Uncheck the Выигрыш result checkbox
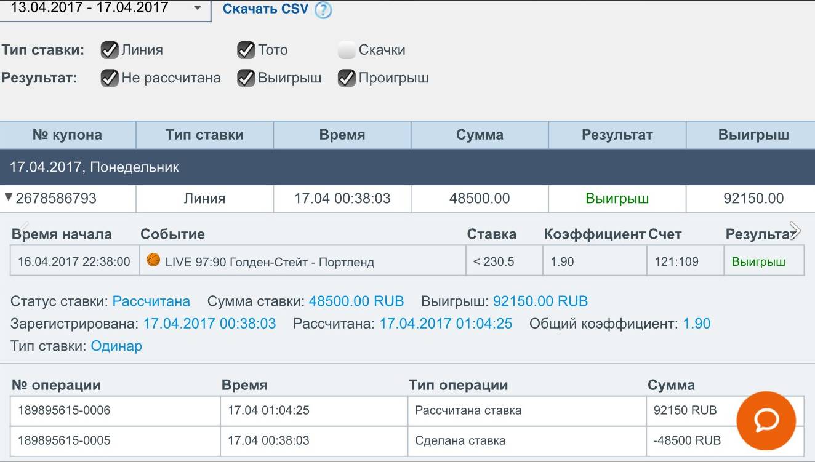This screenshot has width=815, height=462. point(246,78)
